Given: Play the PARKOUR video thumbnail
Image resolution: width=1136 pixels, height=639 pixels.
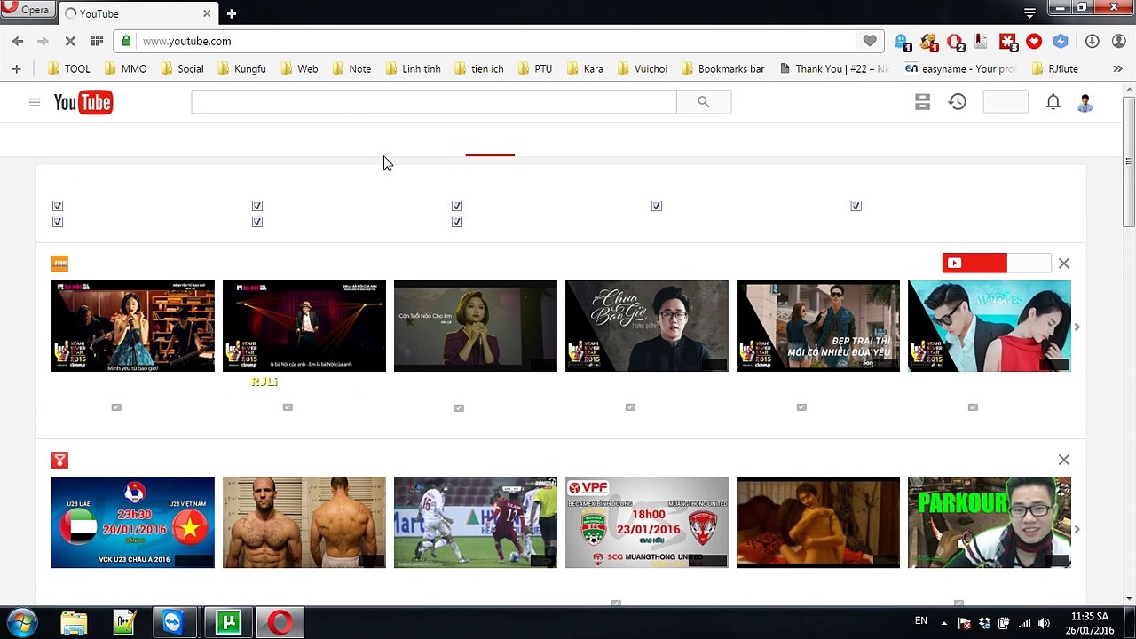Looking at the screenshot, I should click(990, 522).
